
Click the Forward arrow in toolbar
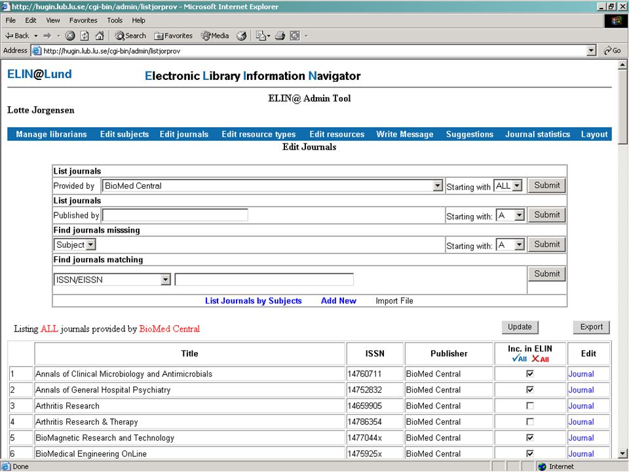47,35
